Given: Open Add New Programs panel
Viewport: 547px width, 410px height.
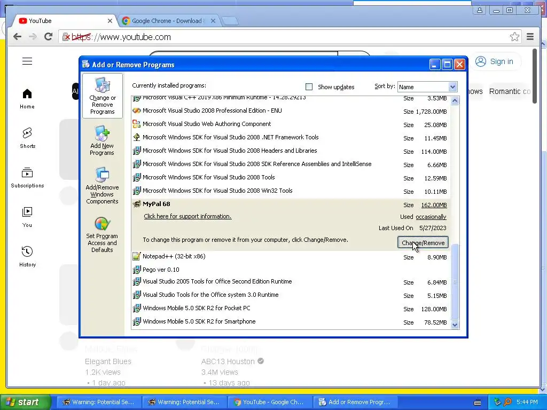Looking at the screenshot, I should tap(102, 140).
